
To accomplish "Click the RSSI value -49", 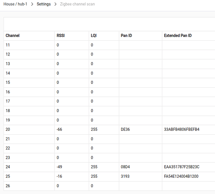I will 59,167.
